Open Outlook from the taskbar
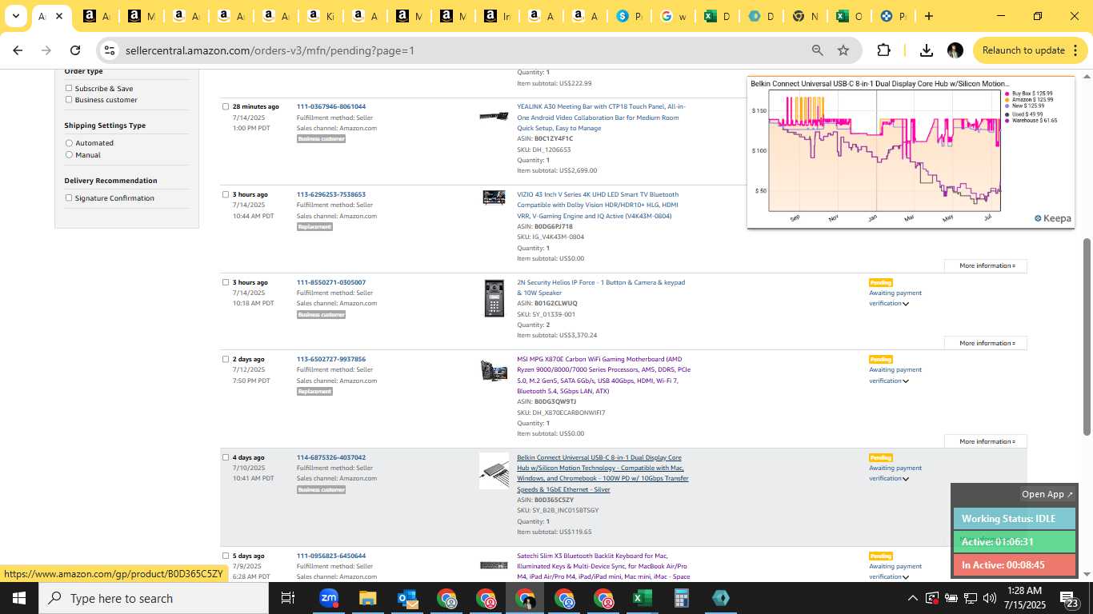Image resolution: width=1093 pixels, height=614 pixels. click(407, 598)
